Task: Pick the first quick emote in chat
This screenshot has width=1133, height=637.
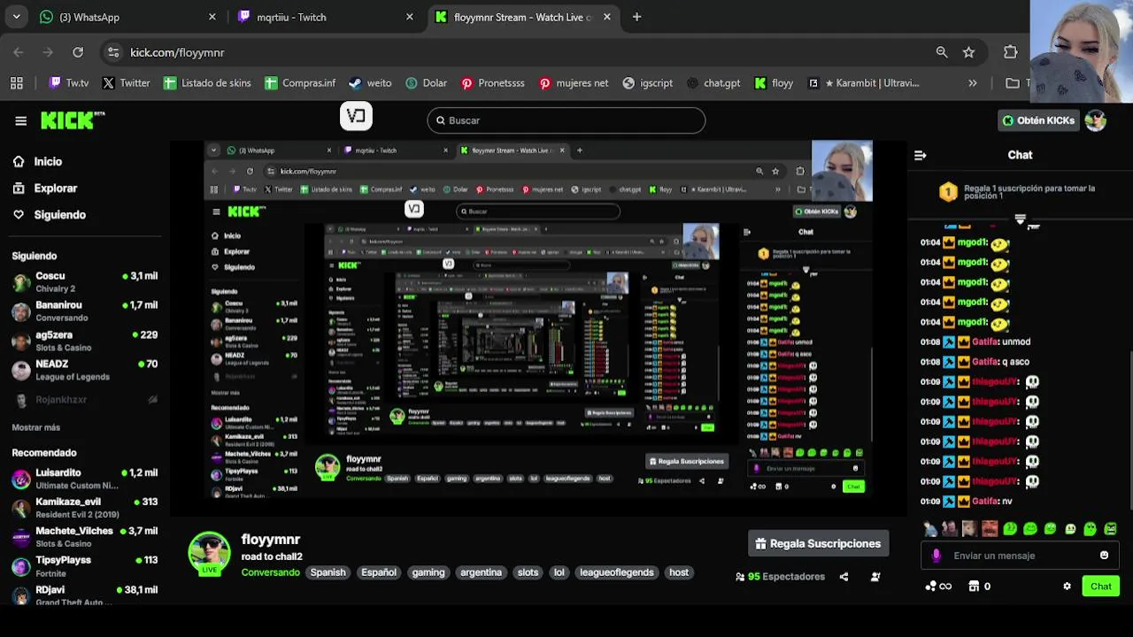Action: click(x=930, y=529)
